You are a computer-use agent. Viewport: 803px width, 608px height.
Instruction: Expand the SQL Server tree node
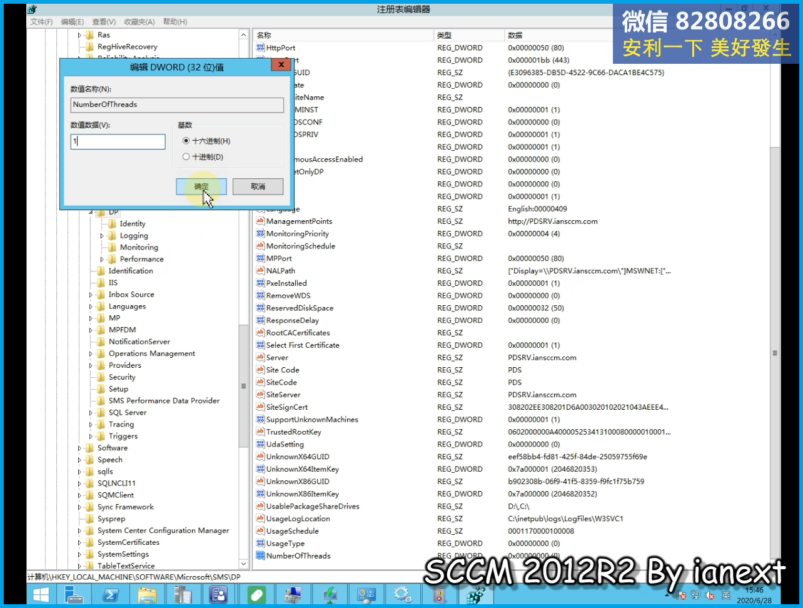(91, 413)
